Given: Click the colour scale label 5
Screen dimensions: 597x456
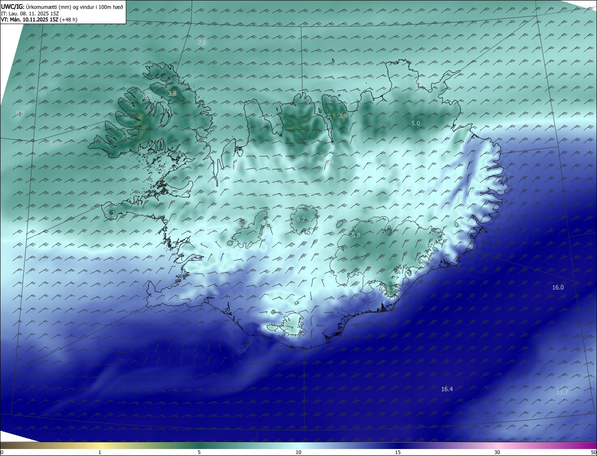Looking at the screenshot, I should click(x=199, y=452).
